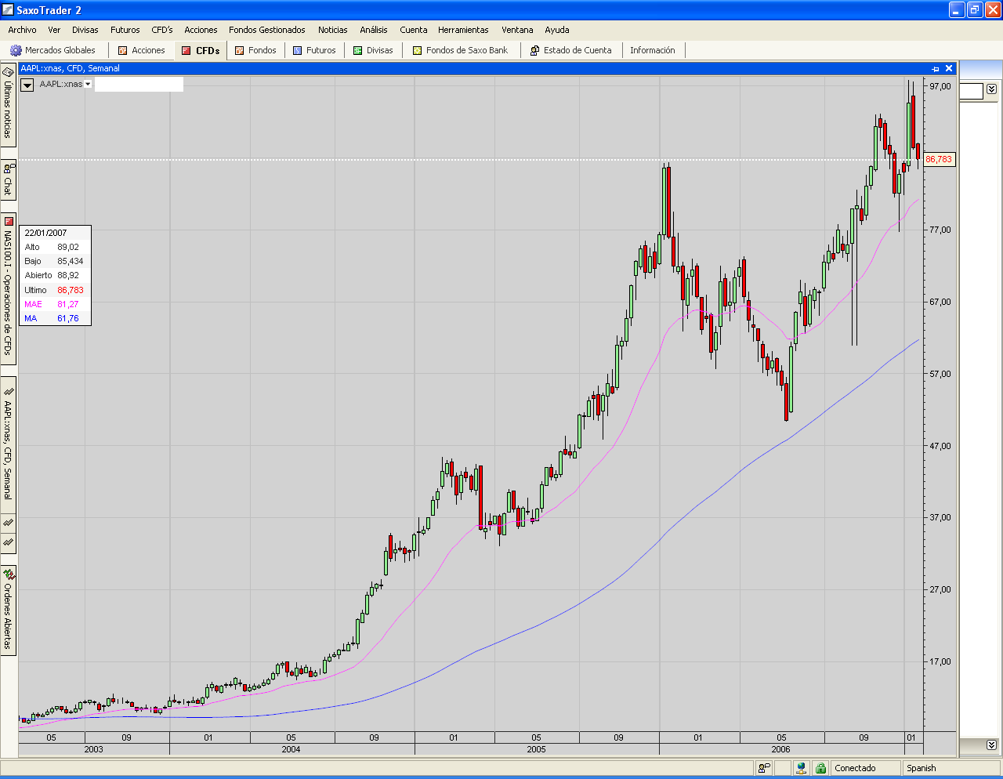Viewport: 1003px width, 779px height.
Task: Close the AAPL chart panel
Action: (x=949, y=69)
